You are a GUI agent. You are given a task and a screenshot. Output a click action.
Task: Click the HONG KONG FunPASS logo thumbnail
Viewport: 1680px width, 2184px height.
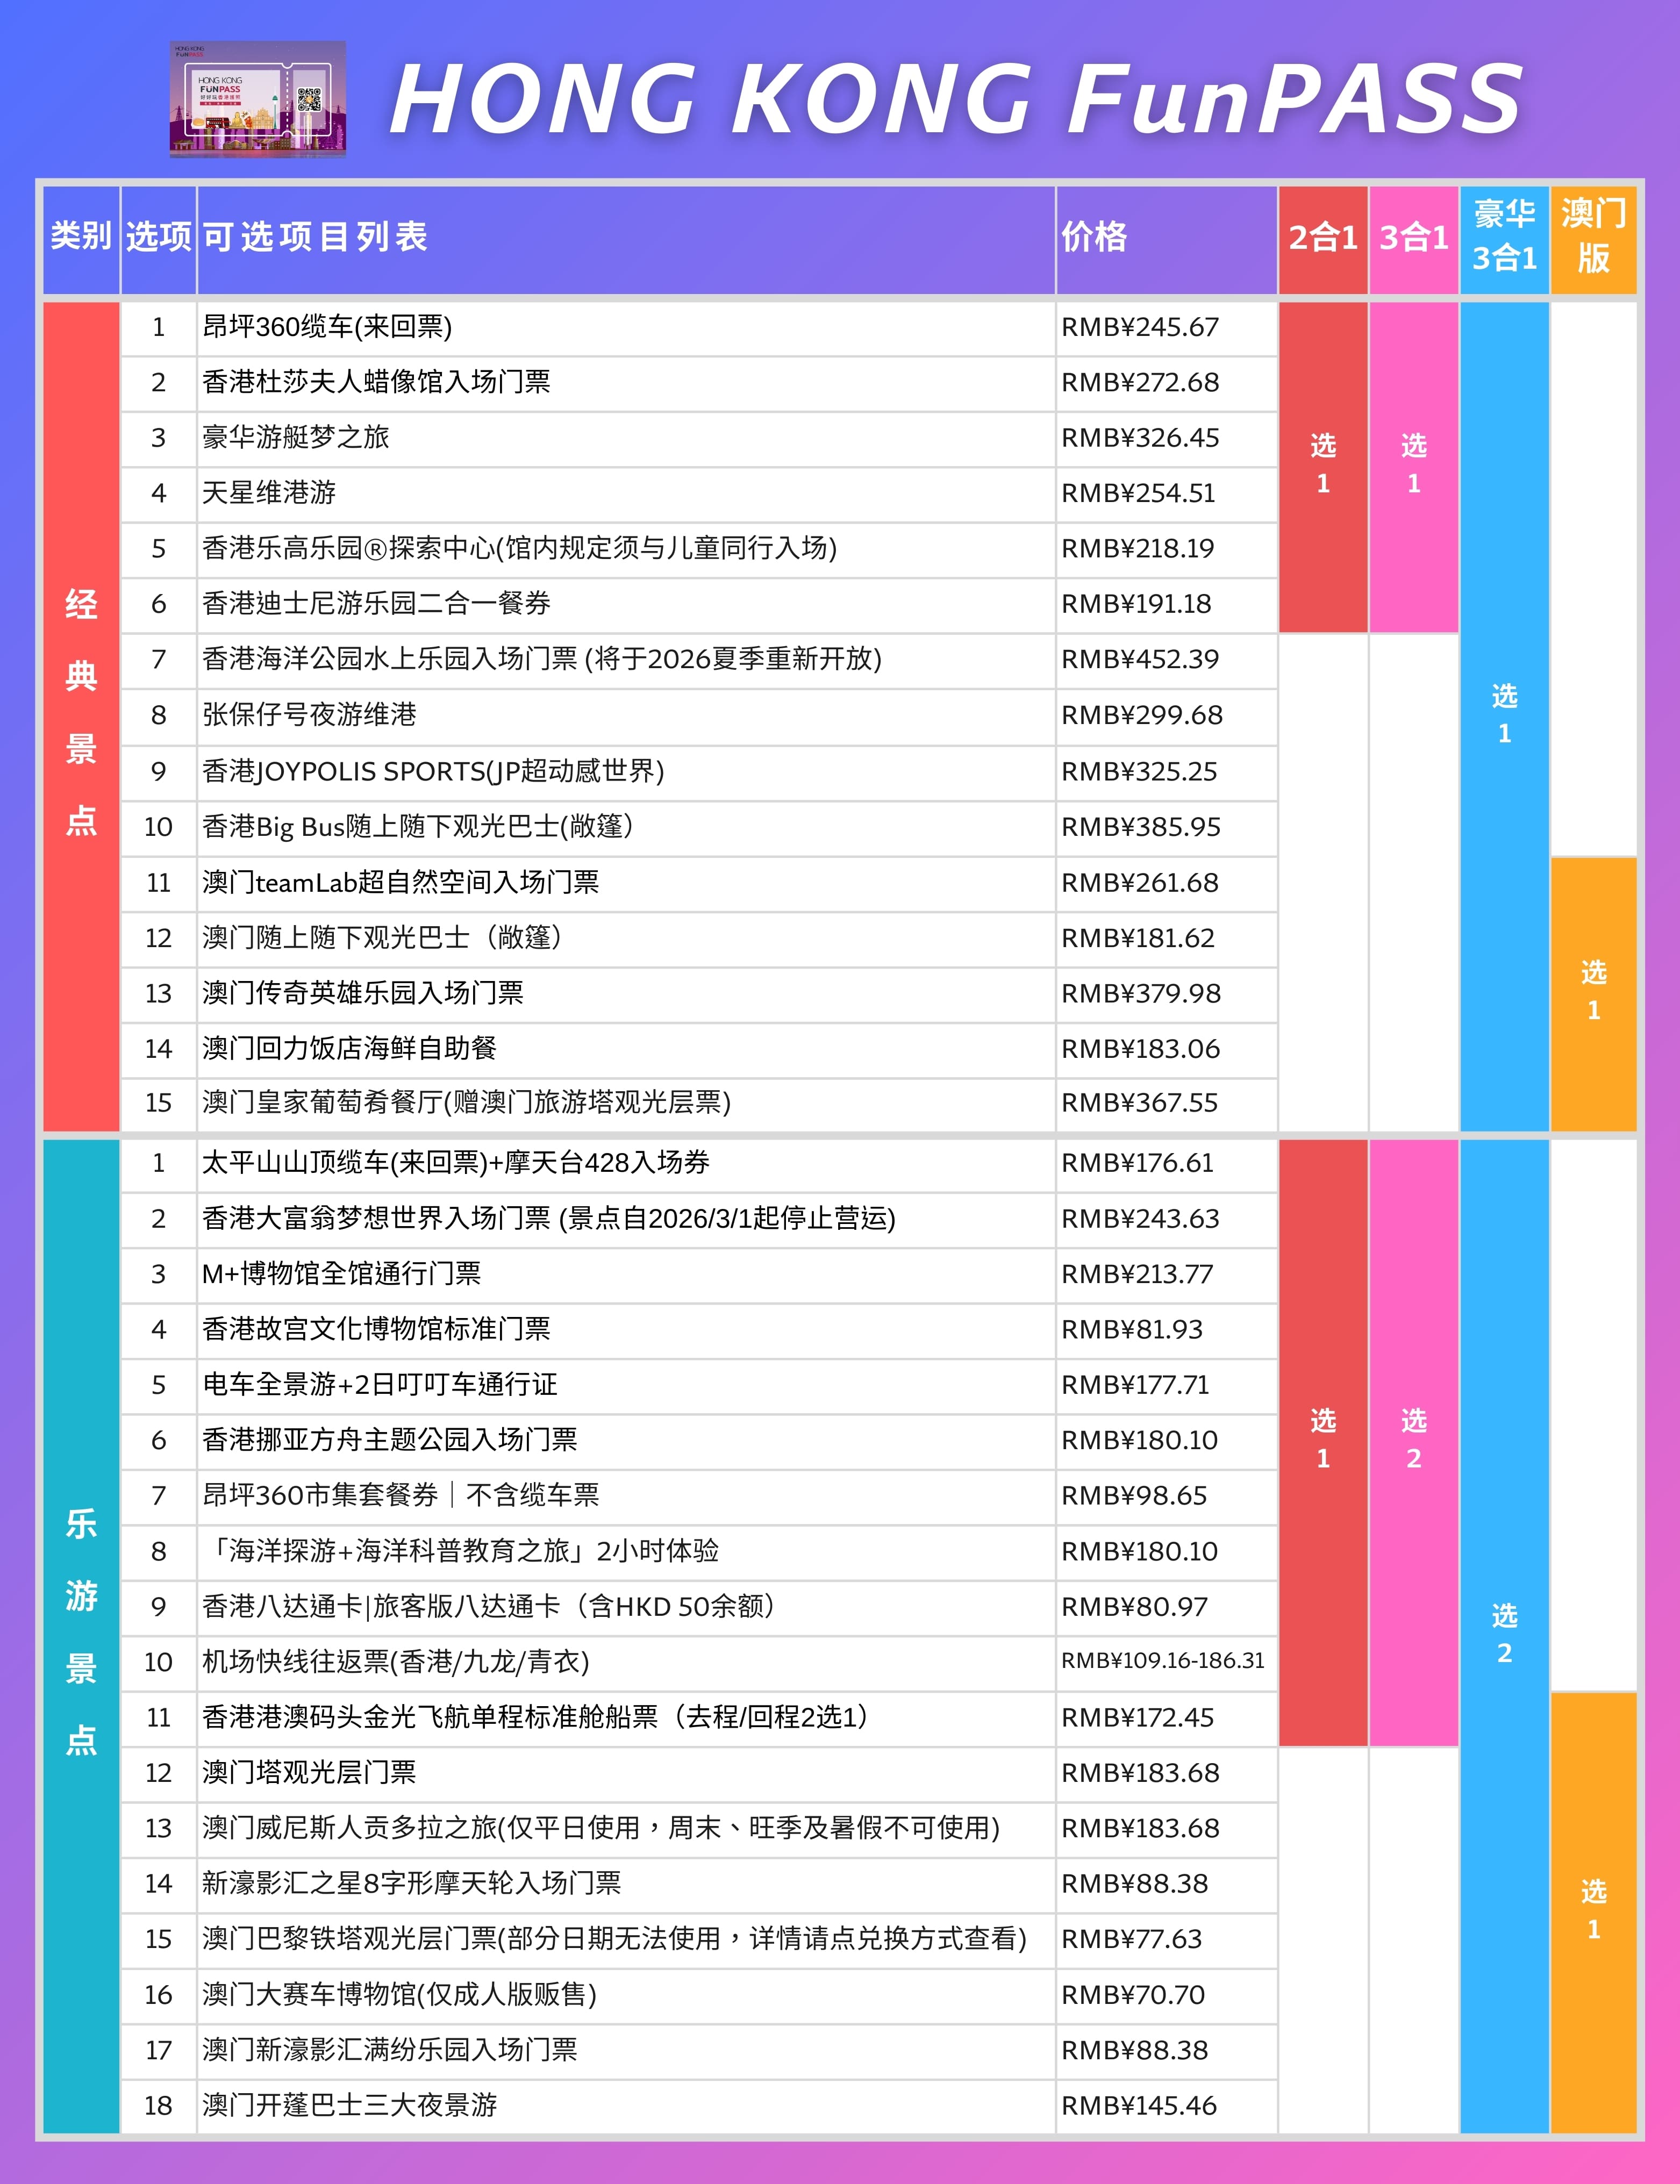coord(260,100)
